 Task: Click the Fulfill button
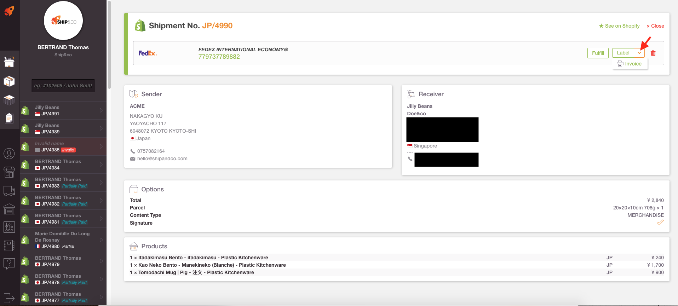coord(598,53)
